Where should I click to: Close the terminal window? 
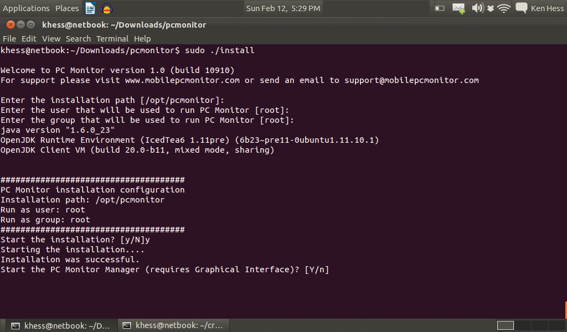[11, 24]
